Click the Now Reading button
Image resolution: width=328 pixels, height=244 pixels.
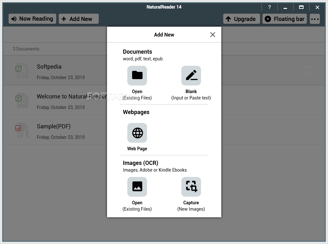tap(32, 19)
